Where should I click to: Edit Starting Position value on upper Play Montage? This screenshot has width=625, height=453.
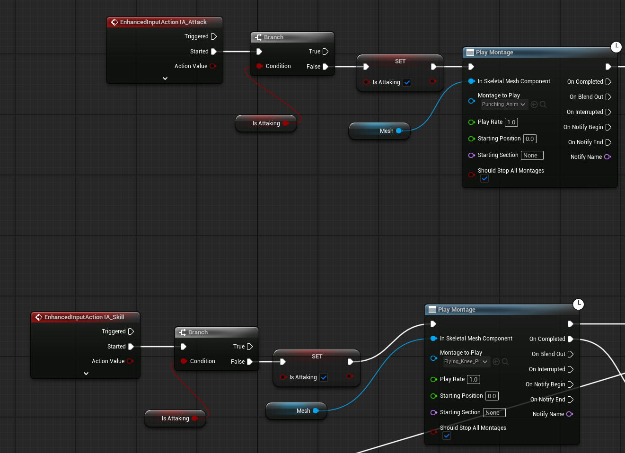pos(530,139)
